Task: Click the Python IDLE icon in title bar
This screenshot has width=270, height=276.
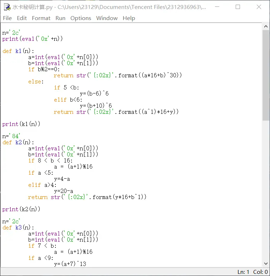Action: [x=7, y=7]
